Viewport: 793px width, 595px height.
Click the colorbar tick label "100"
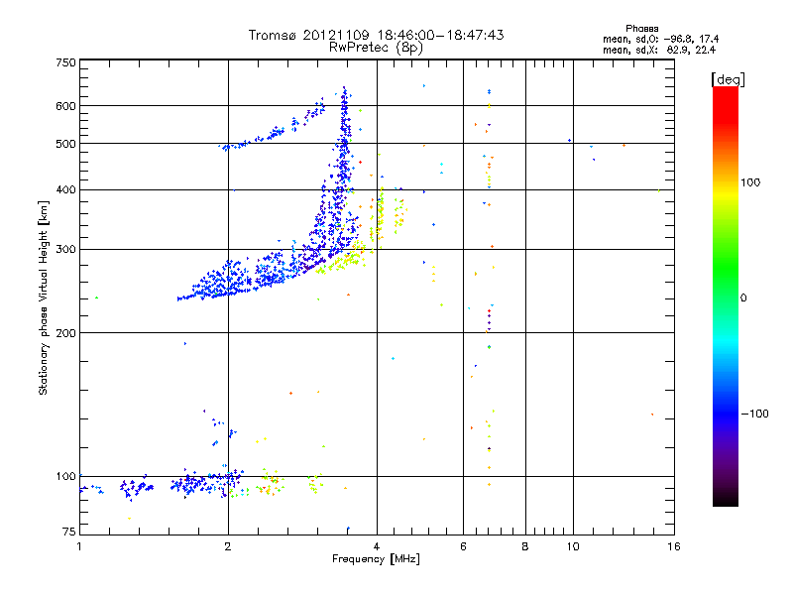pos(750,182)
